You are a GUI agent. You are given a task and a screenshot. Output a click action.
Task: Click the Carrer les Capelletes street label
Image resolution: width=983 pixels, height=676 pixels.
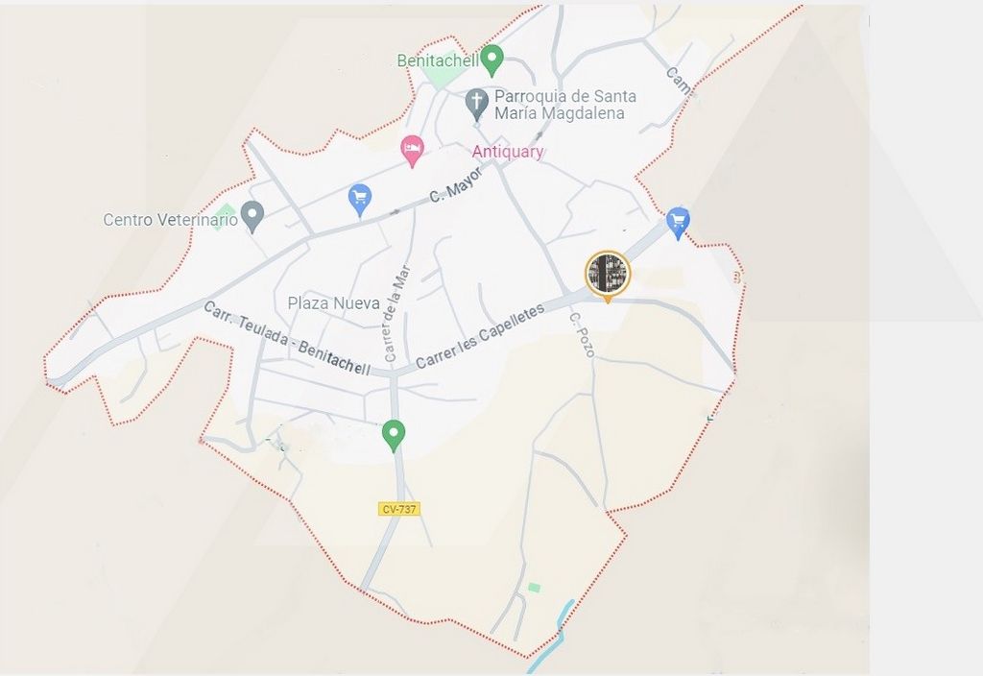point(480,337)
